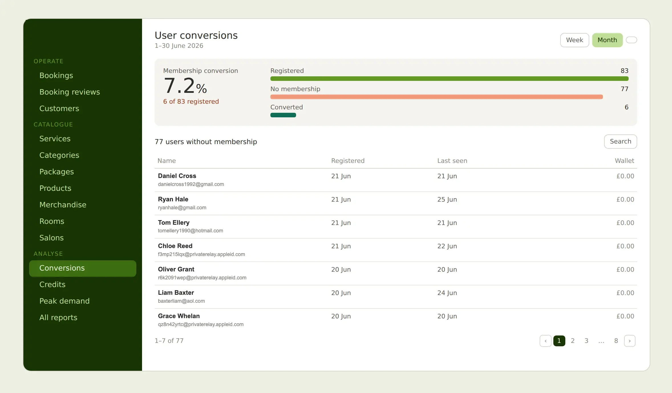Screen dimensions: 672x393
Task: Sort by Name column header
Action: pyautogui.click(x=167, y=161)
